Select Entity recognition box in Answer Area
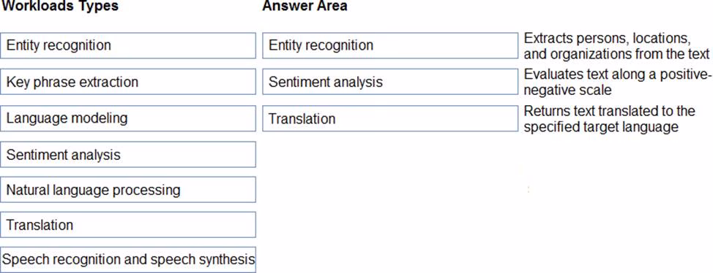713x273 pixels. (390, 45)
